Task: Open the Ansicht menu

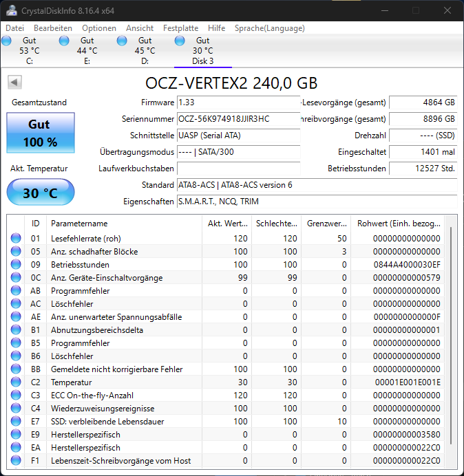Action: [x=140, y=28]
